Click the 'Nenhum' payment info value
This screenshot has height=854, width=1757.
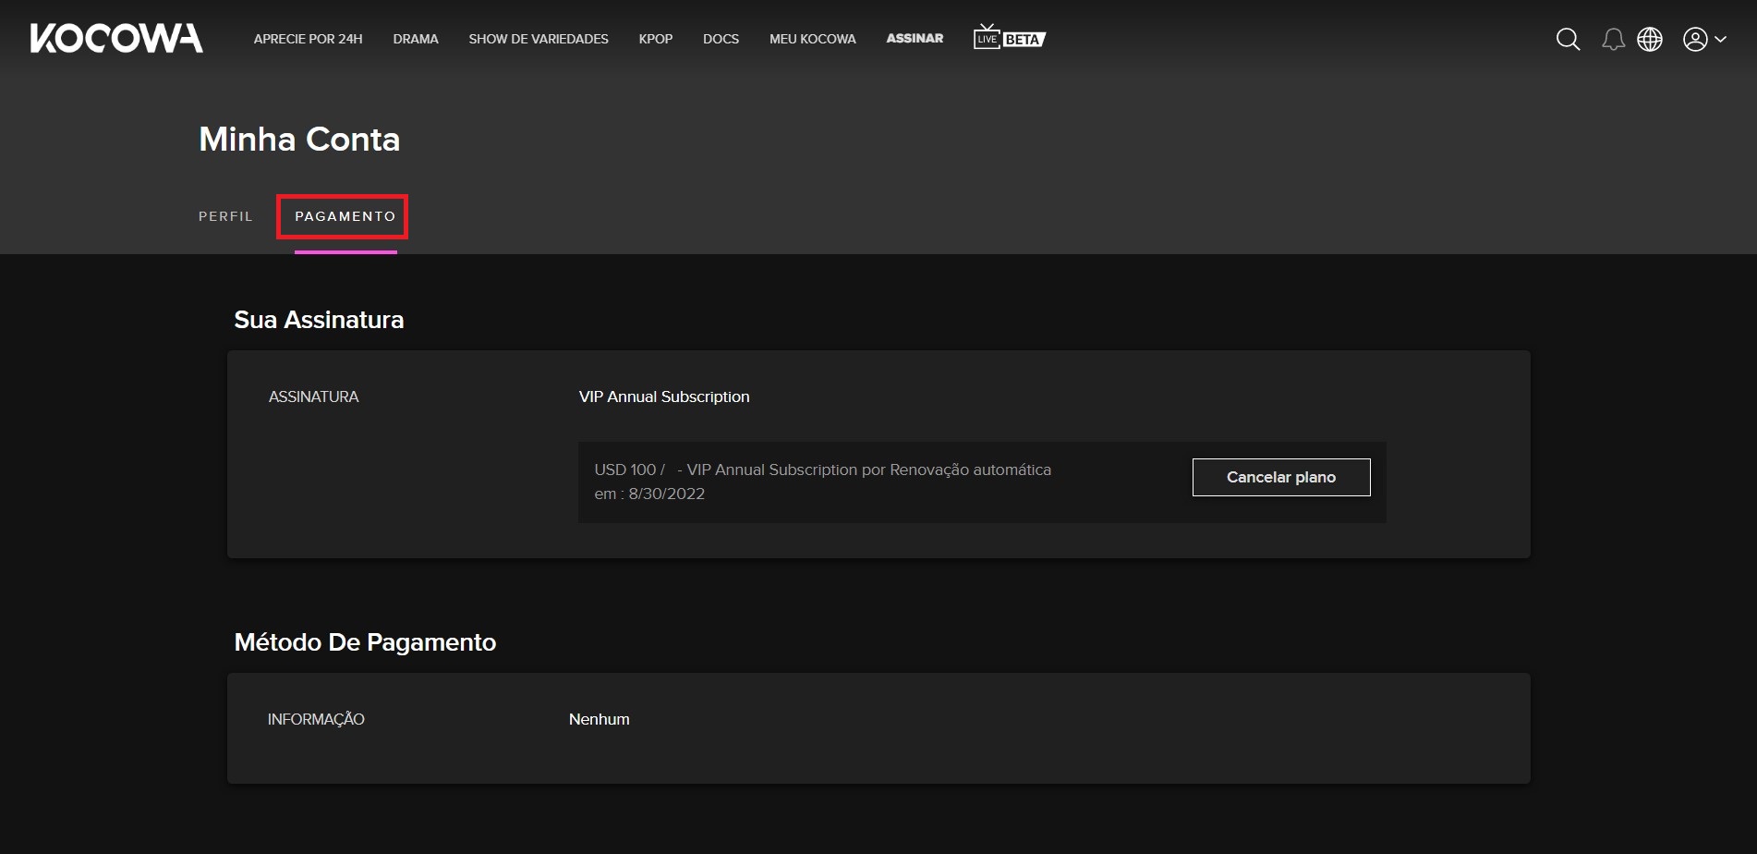pos(600,719)
